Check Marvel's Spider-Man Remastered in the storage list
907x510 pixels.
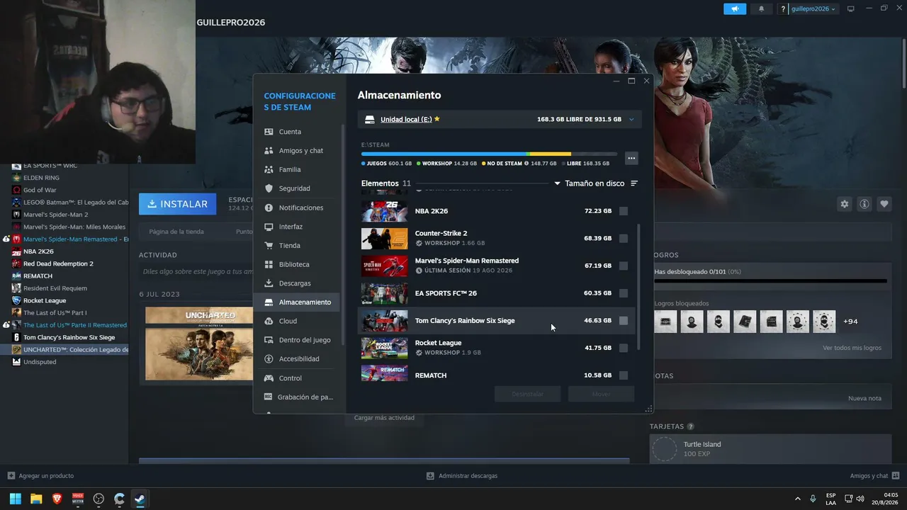pos(624,266)
